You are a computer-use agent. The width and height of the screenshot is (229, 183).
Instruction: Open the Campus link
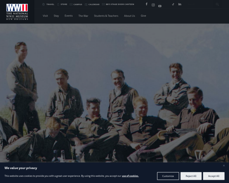pyautogui.click(x=76, y=4)
